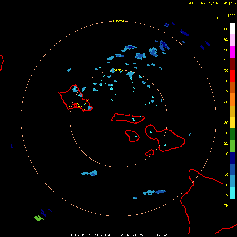
Task: Click the light green radar echo patch
Action: (x=38, y=218)
